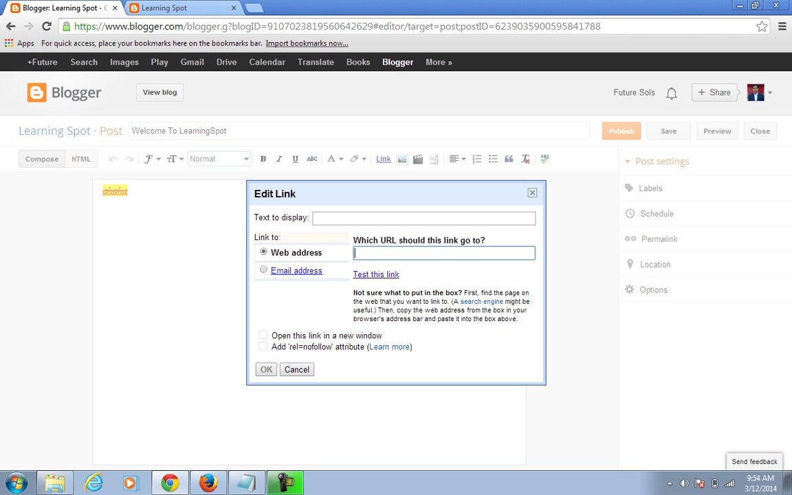The image size is (792, 495).
Task: Enable Open this link in a new window
Action: [x=263, y=335]
